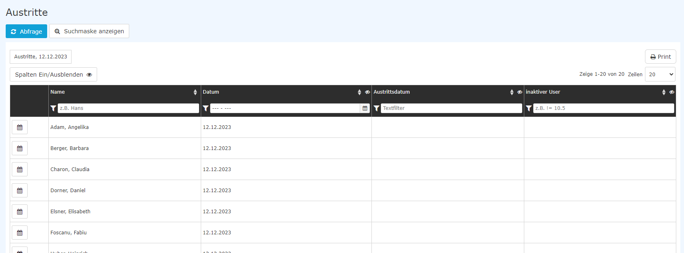Select the Austritte, 12.12.2023 tab
This screenshot has width=684, height=253.
tap(41, 57)
